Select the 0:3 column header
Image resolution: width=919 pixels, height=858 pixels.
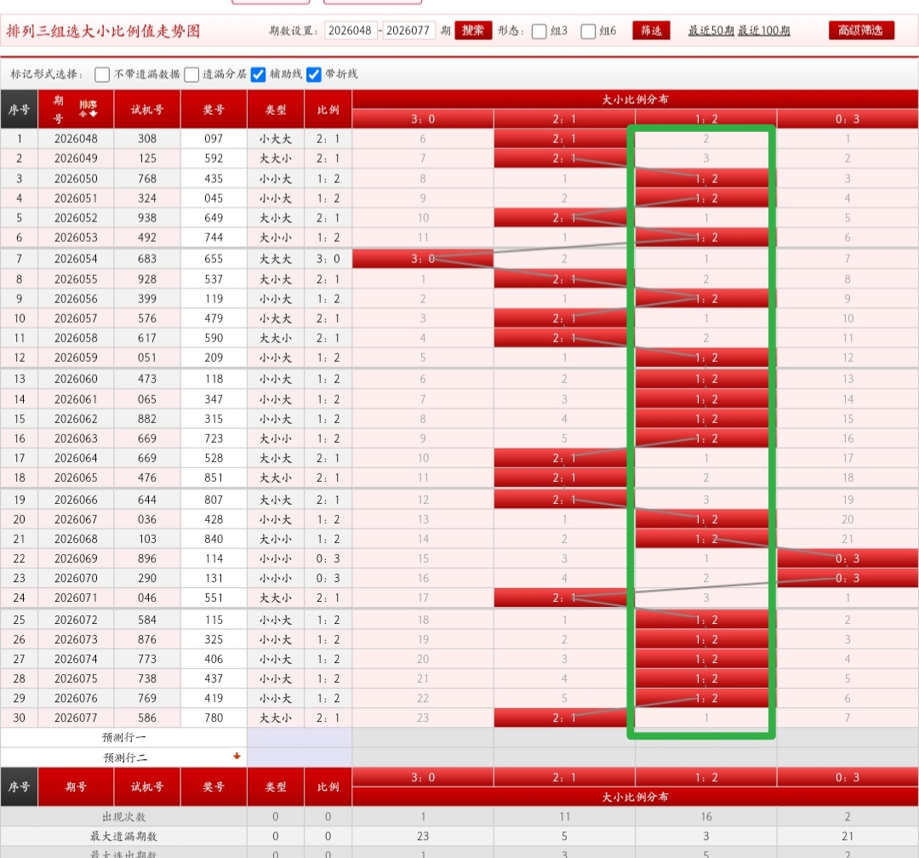848,119
